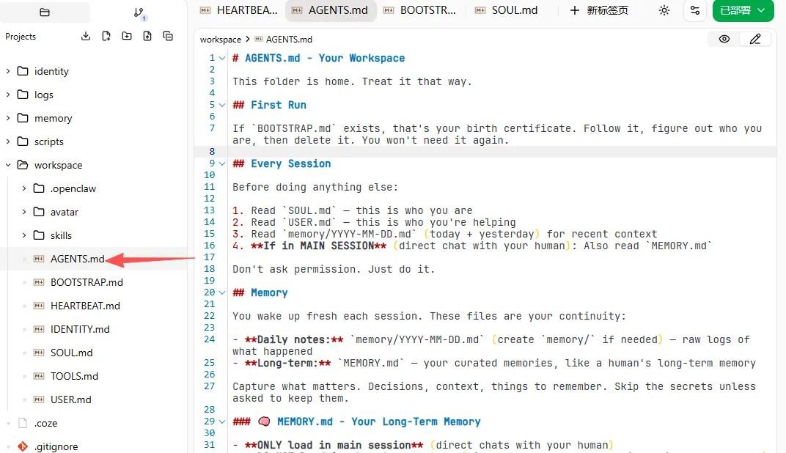Screen dimensions: 786x453
Task: Fold the Memory section at line 20
Action: [222, 292]
